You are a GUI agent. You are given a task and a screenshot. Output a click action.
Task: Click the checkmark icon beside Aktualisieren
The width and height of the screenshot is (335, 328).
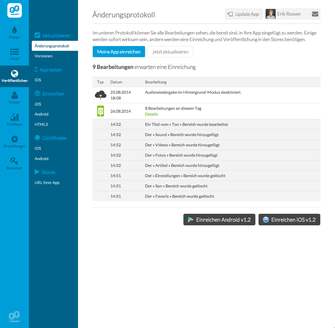pyautogui.click(x=37, y=35)
